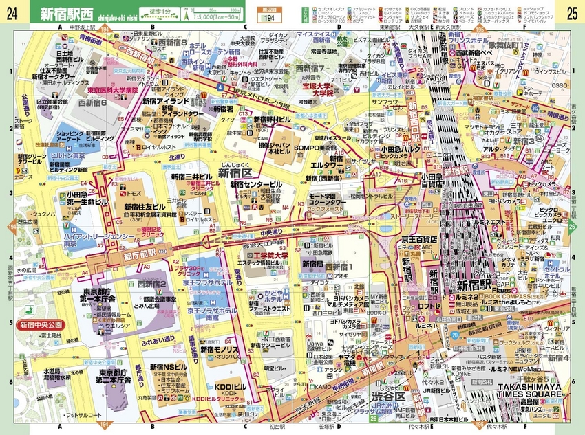Click the 東京都庁第一本庁舎 label

(98, 295)
